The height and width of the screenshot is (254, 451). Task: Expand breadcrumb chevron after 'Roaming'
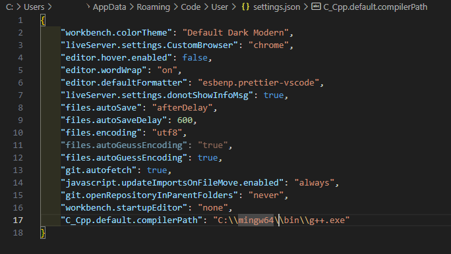pos(175,7)
